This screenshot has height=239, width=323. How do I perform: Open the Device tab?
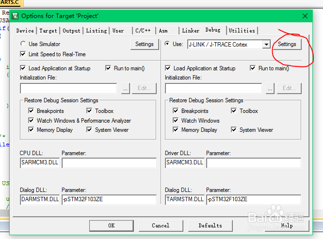pos(25,31)
